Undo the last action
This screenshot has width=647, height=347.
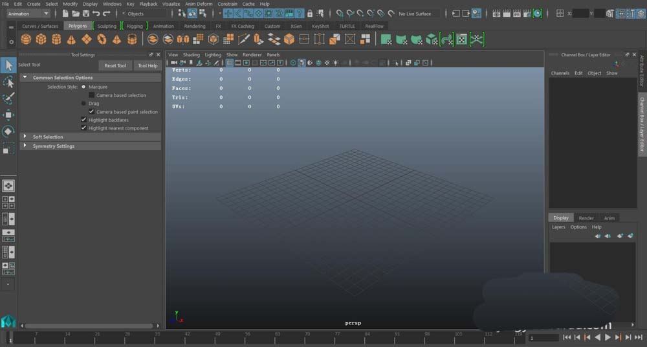tap(96, 14)
